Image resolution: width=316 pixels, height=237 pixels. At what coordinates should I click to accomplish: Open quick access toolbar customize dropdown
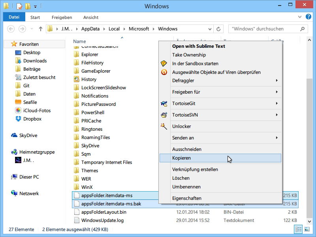(x=35, y=7)
